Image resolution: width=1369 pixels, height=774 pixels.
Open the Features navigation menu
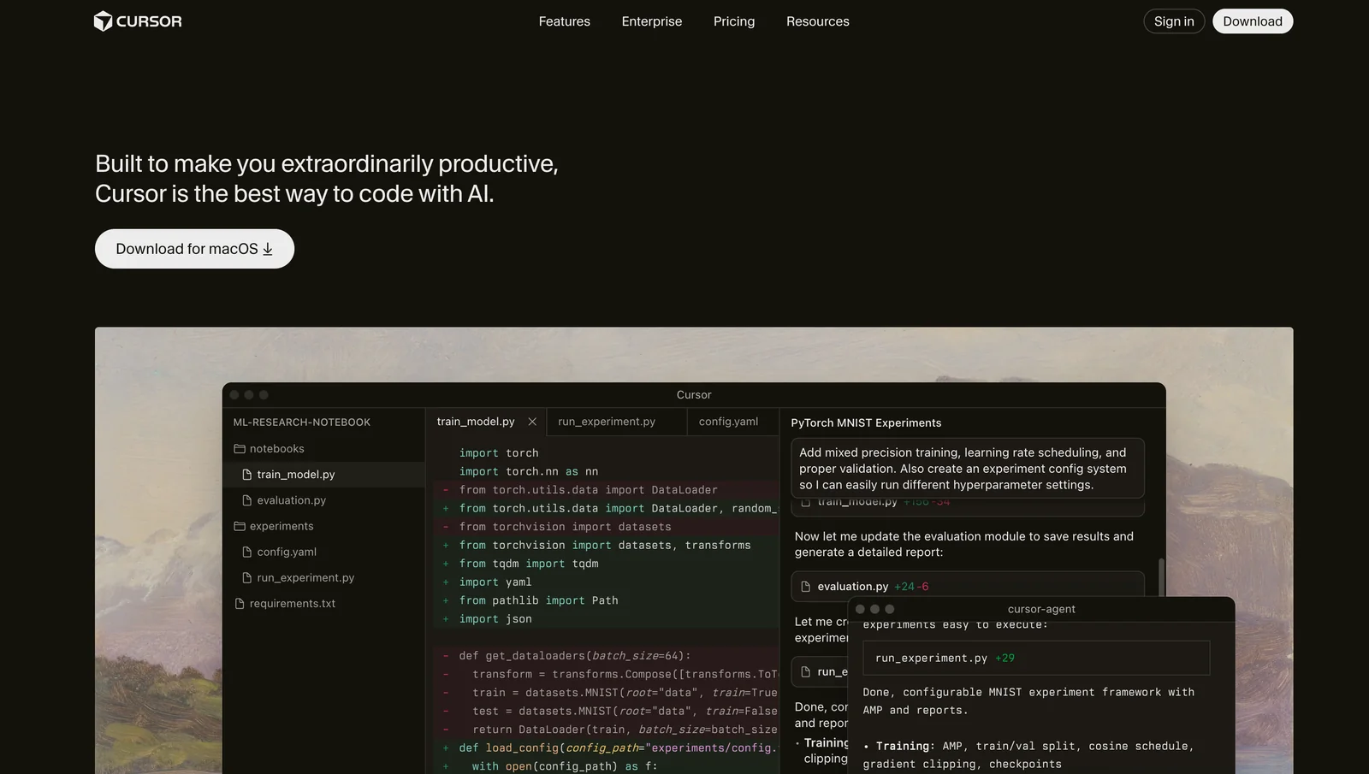[x=564, y=21]
